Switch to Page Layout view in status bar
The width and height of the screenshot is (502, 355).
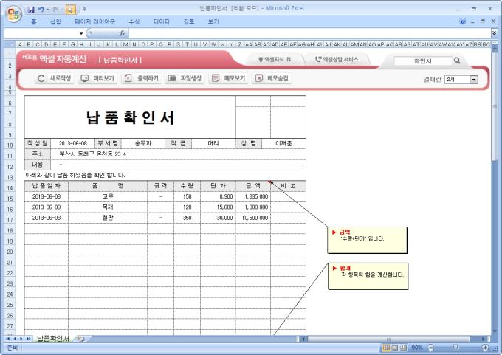[x=395, y=348]
